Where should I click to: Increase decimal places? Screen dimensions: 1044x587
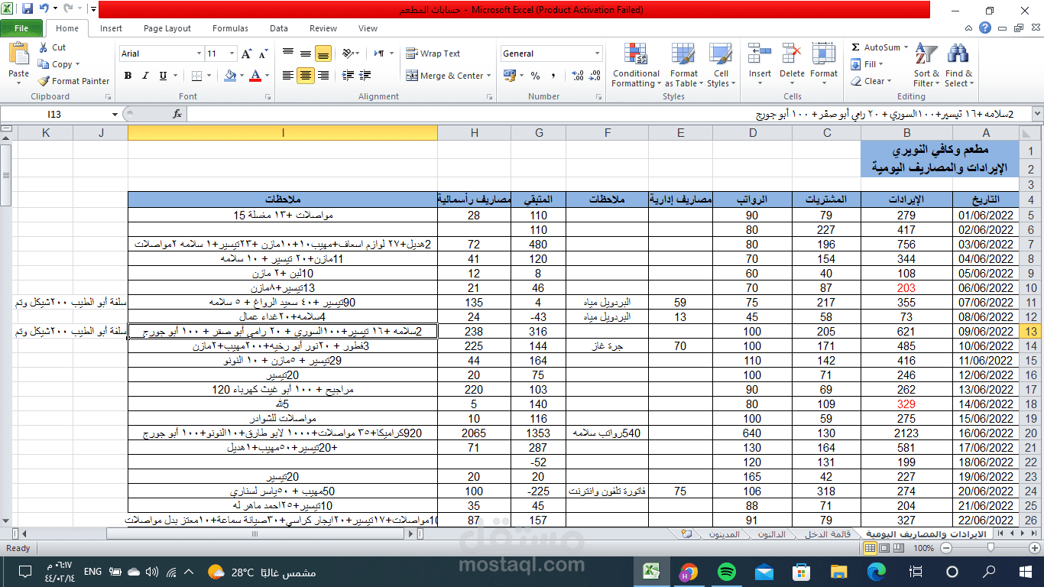click(578, 76)
